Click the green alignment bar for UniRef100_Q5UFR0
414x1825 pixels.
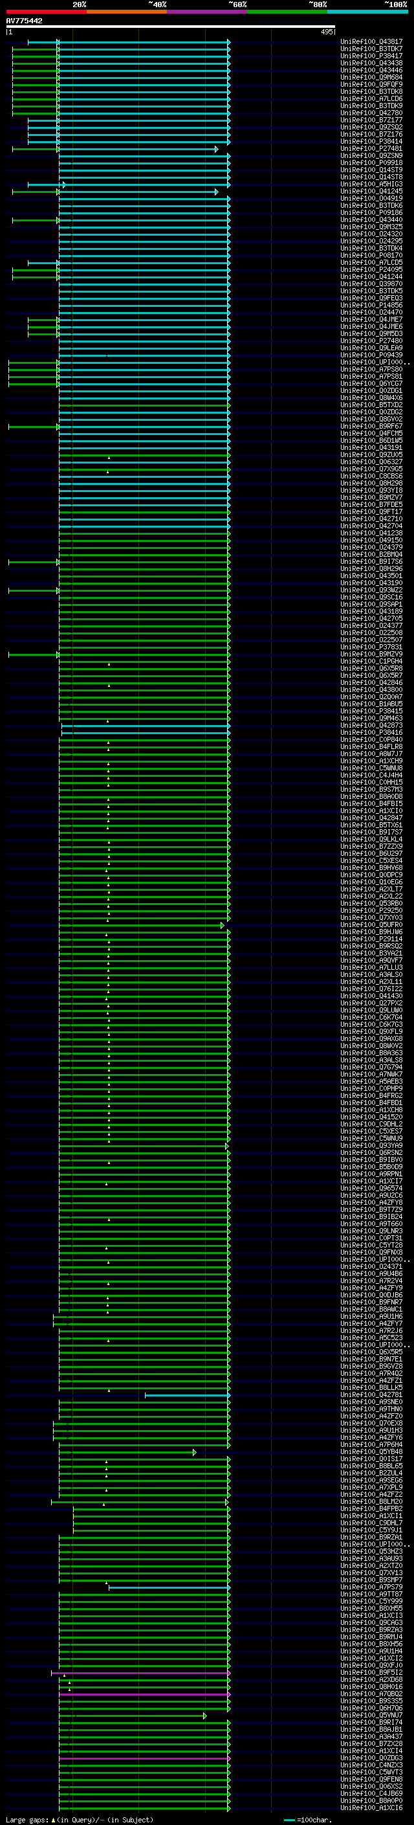141,926
